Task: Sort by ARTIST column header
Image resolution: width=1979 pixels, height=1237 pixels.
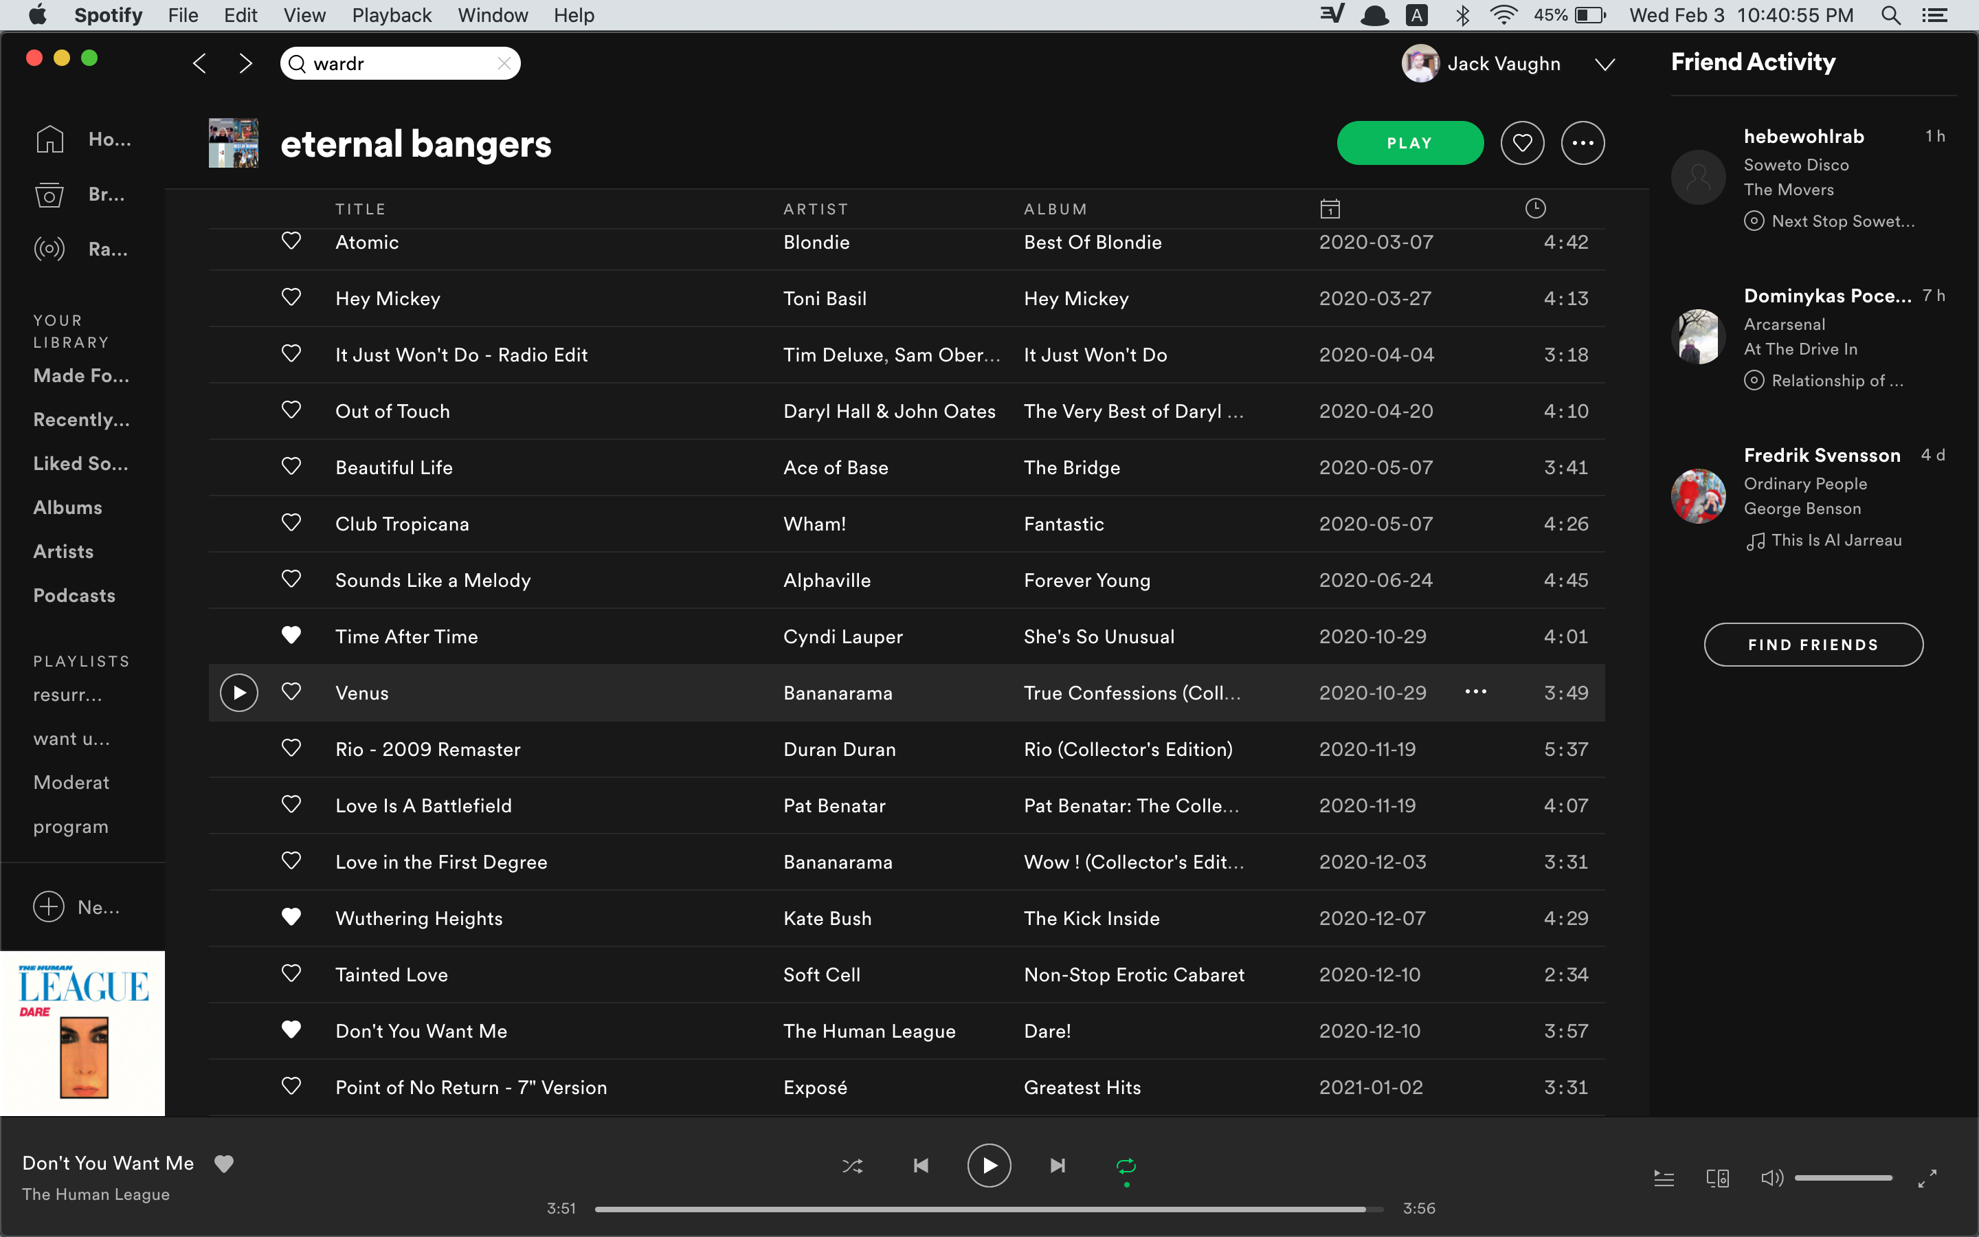Action: pos(816,210)
